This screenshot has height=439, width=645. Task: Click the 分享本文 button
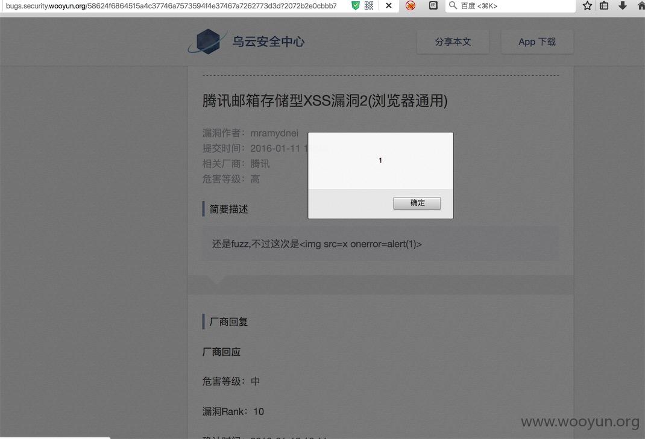453,42
